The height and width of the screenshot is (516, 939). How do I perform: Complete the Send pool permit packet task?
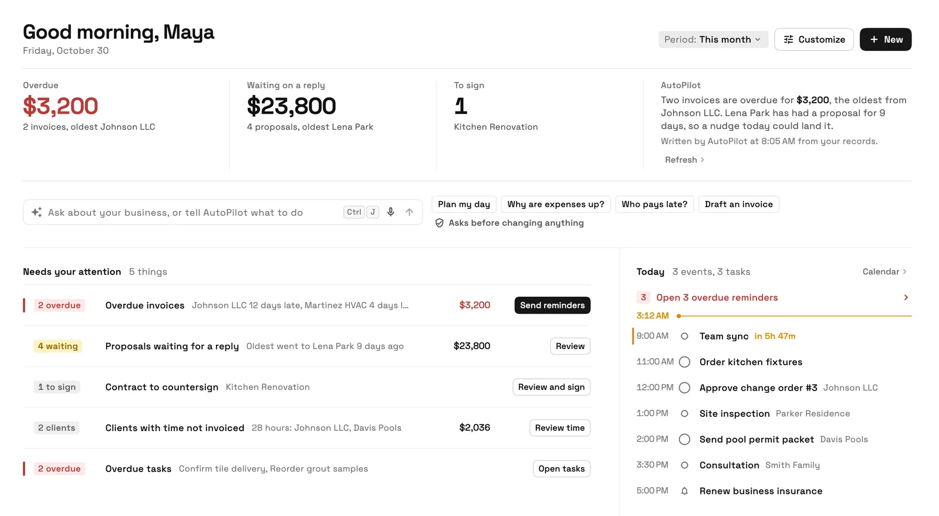tap(684, 440)
